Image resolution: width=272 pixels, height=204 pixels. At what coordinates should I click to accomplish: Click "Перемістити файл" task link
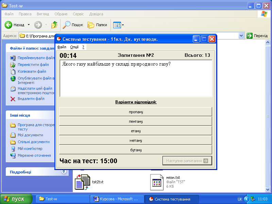pos(33,65)
